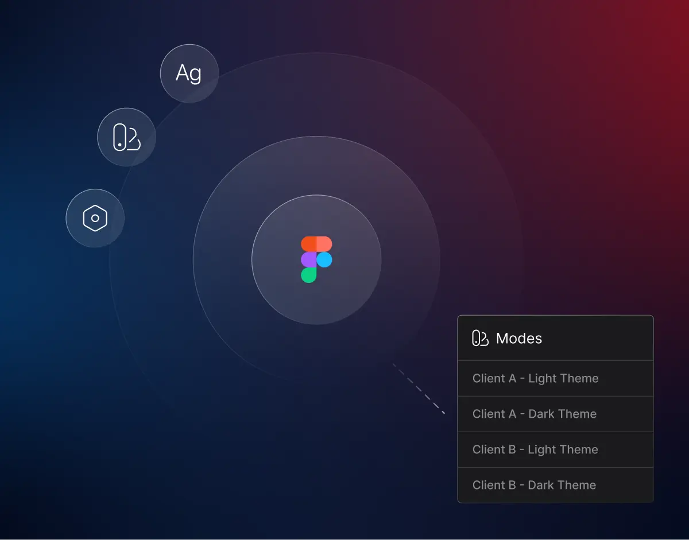Image resolution: width=689 pixels, height=540 pixels.
Task: Click the Figma logo in center
Action: (x=316, y=259)
